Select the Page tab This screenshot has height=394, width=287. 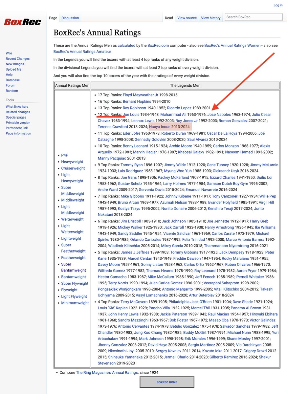point(53,18)
